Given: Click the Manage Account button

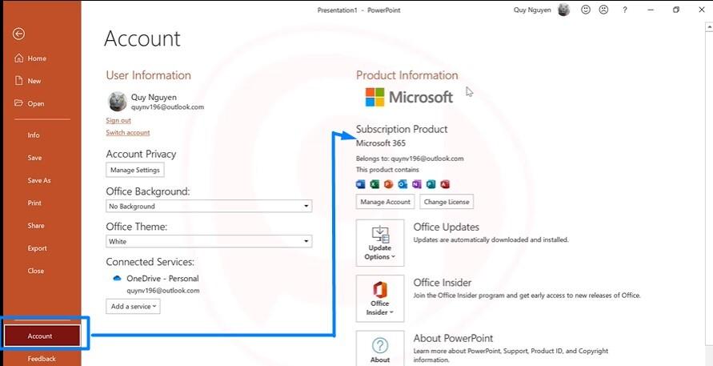Looking at the screenshot, I should click(385, 202).
